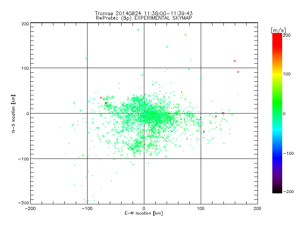
Task: Click the y-axis tick label "200" at top
Action: tap(25, 24)
